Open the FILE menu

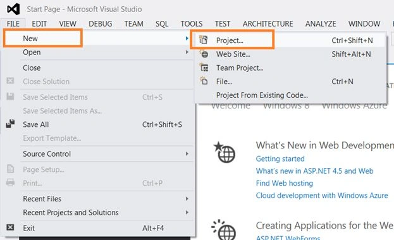point(13,24)
